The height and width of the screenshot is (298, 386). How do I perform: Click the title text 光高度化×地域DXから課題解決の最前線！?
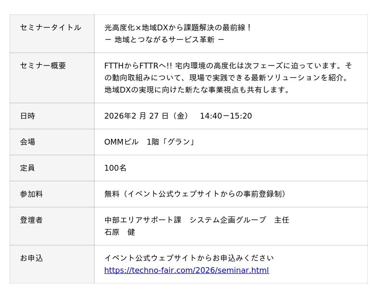[x=178, y=27]
